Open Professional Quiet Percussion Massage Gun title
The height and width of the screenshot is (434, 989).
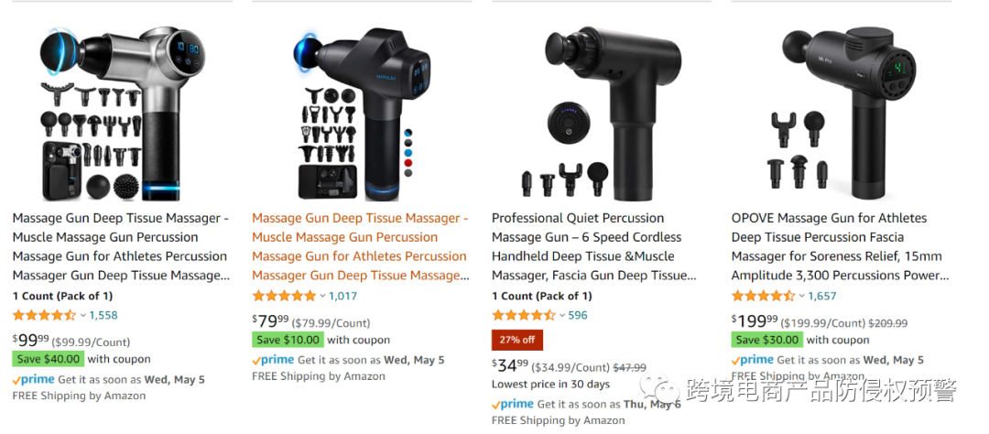tap(594, 246)
